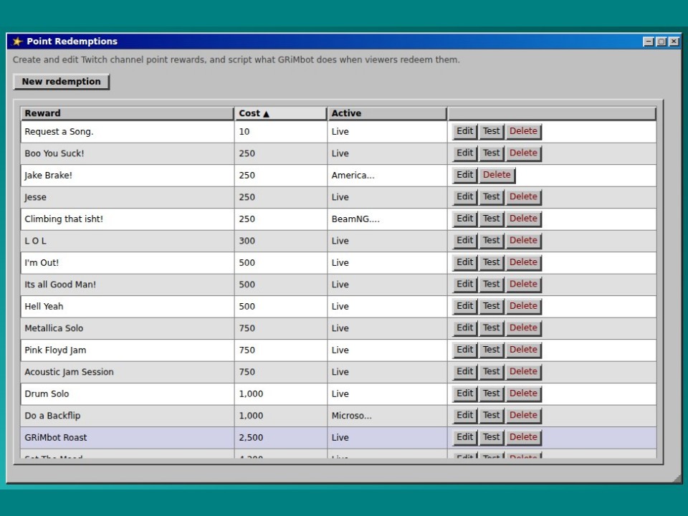Edit Its all Good Man! reward

[x=464, y=285]
